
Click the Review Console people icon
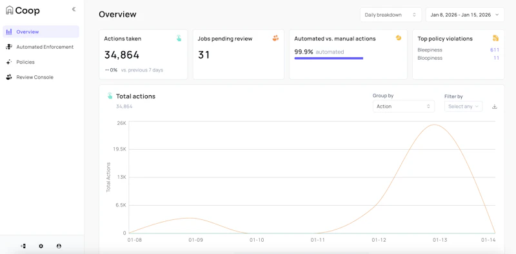point(9,77)
